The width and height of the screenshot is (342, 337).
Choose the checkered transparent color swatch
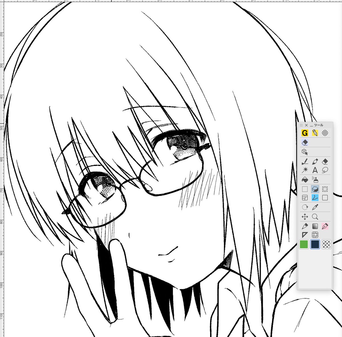point(326,244)
